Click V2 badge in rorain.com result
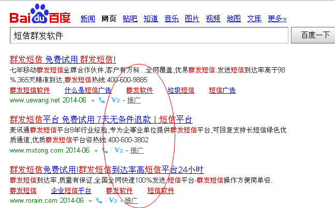The width and height of the screenshot is (335, 208). coord(113,200)
